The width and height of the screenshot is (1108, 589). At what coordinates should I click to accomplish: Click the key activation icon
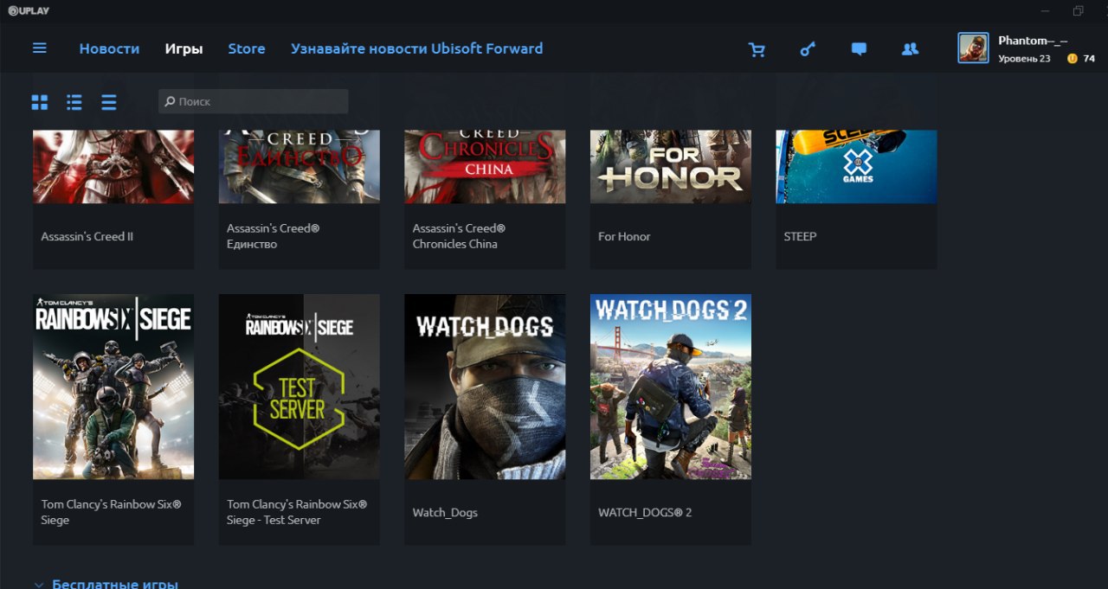point(808,49)
